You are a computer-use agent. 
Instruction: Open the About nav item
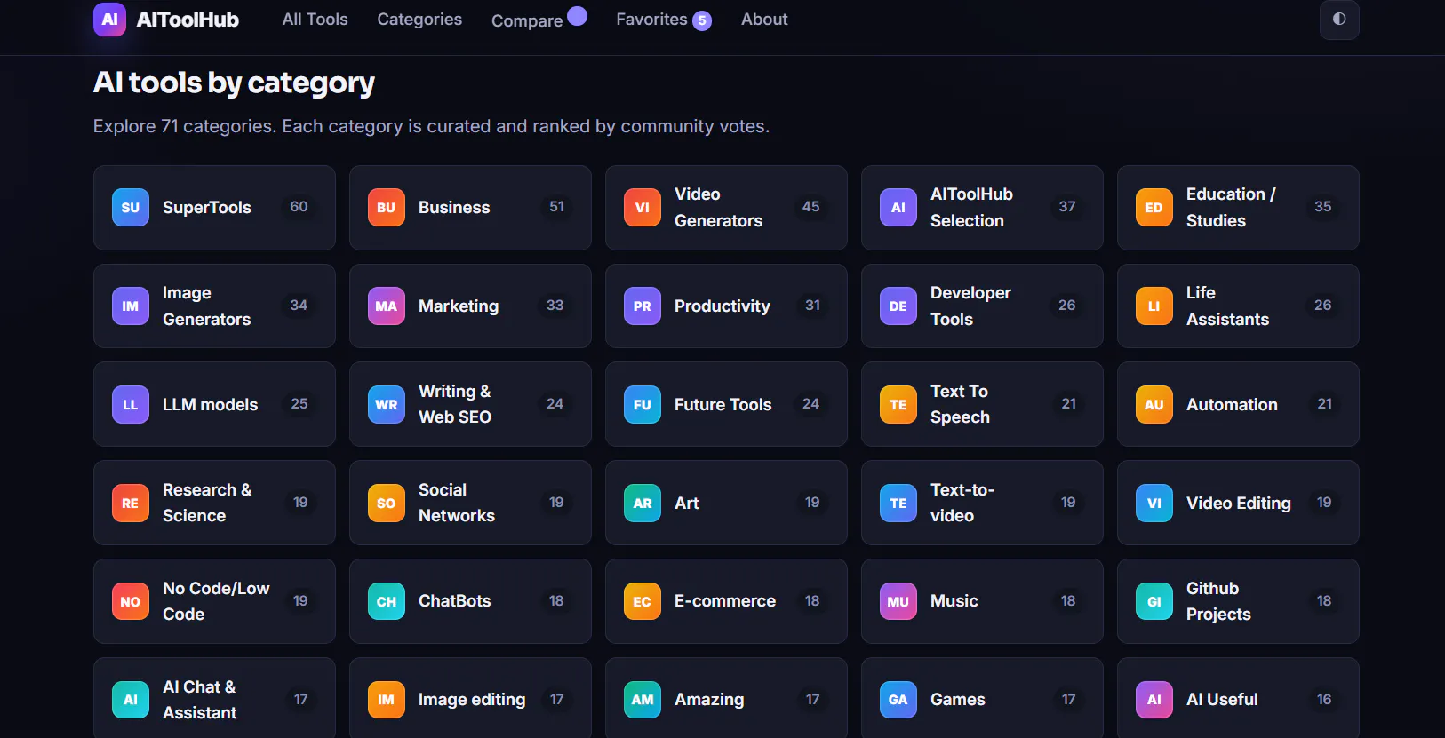pyautogui.click(x=764, y=20)
